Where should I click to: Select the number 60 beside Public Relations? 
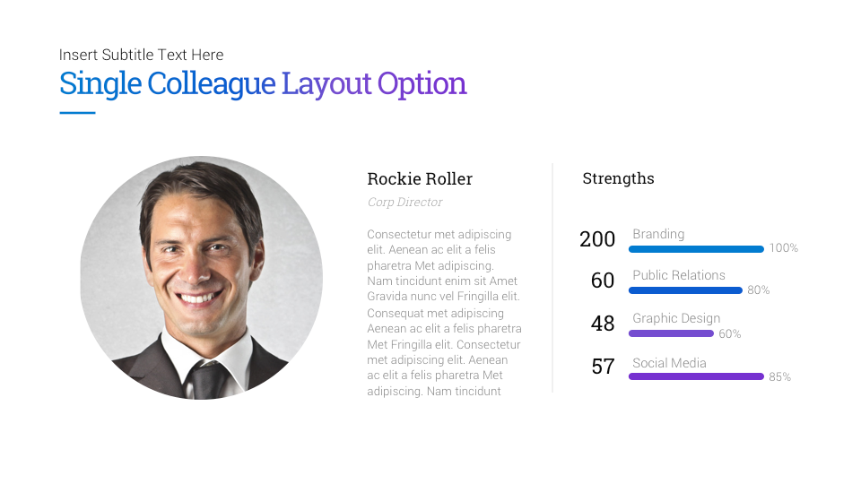click(603, 281)
